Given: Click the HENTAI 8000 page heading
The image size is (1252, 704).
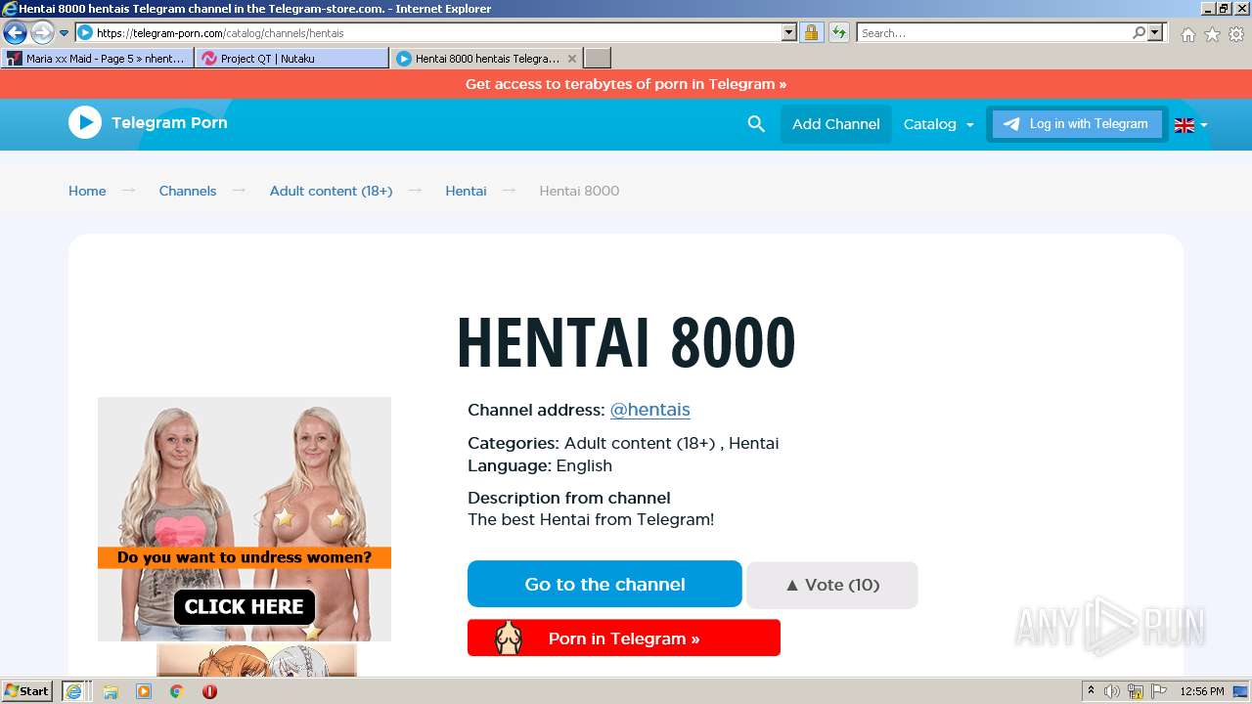Looking at the screenshot, I should (626, 342).
